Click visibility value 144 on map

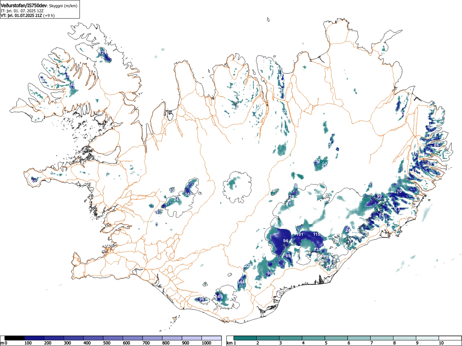click(241, 282)
